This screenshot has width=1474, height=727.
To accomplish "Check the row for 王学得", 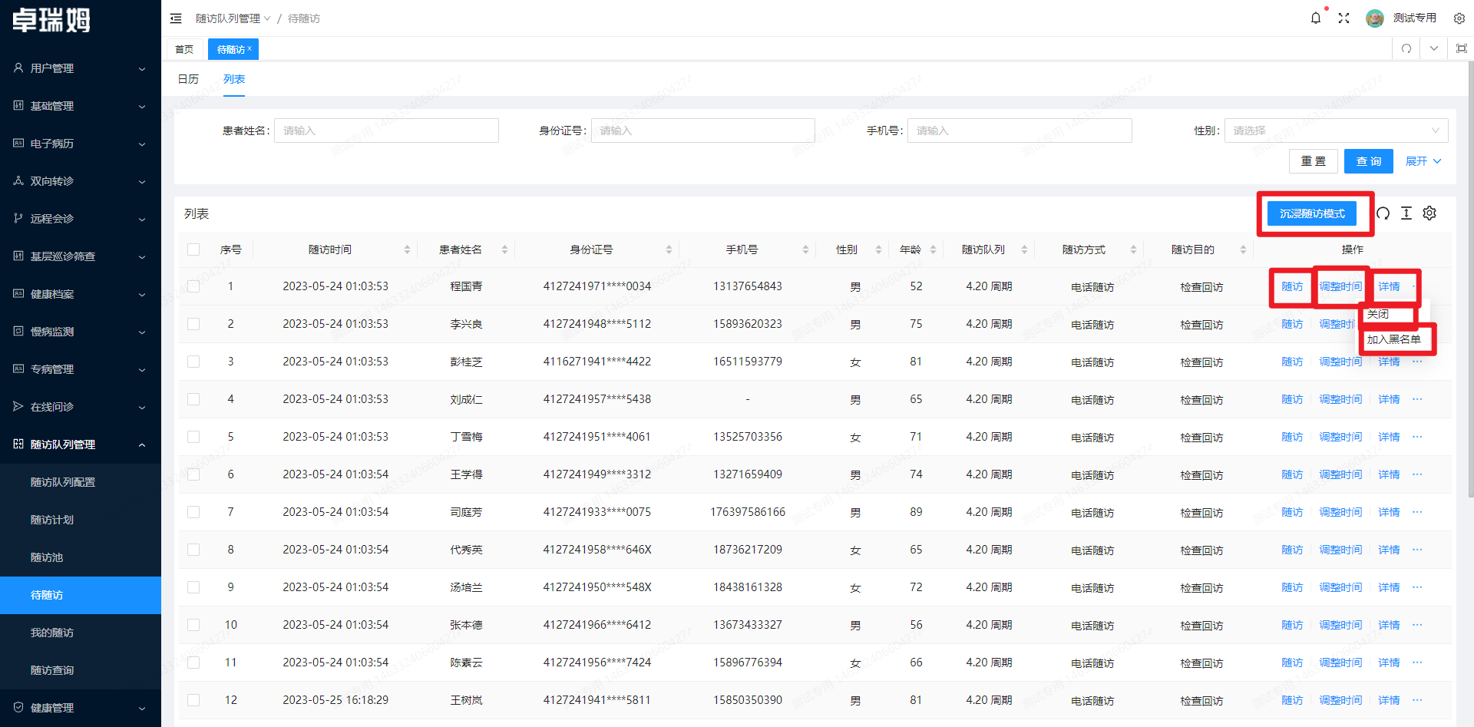I will 193,474.
